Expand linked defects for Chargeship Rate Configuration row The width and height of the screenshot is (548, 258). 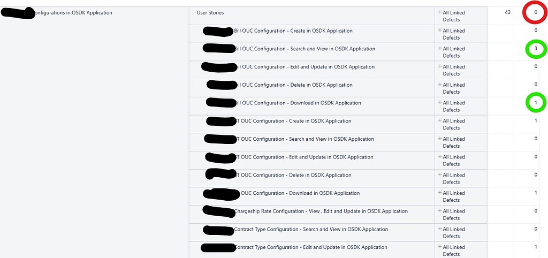point(440,211)
